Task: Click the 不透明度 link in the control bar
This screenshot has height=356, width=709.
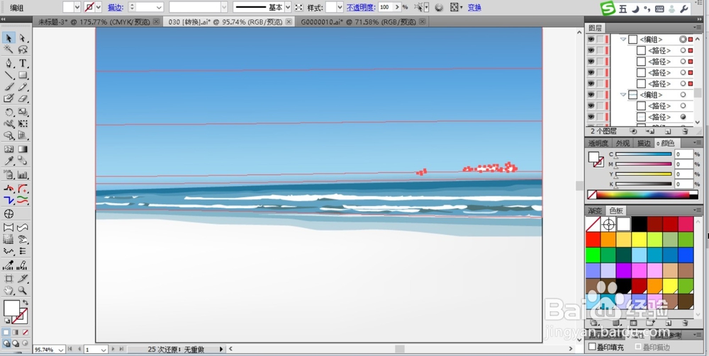Action: [x=361, y=7]
